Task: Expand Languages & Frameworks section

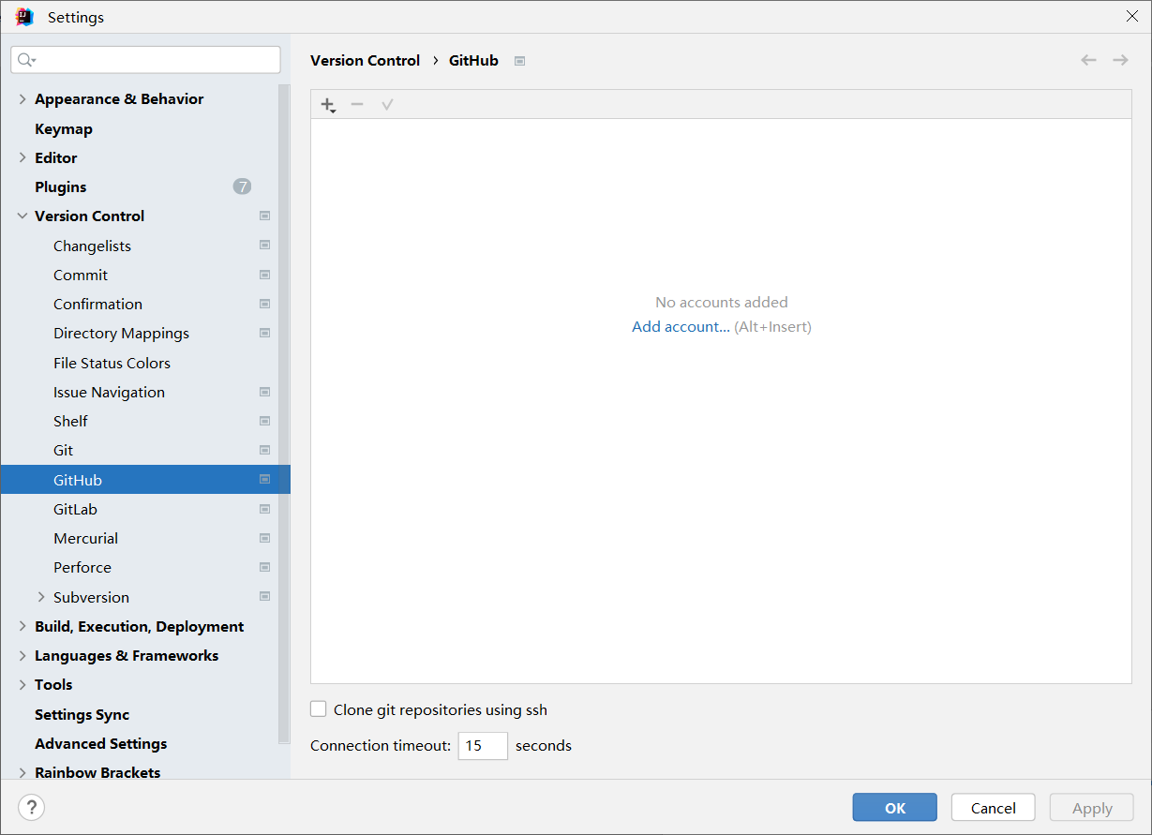Action: point(22,655)
